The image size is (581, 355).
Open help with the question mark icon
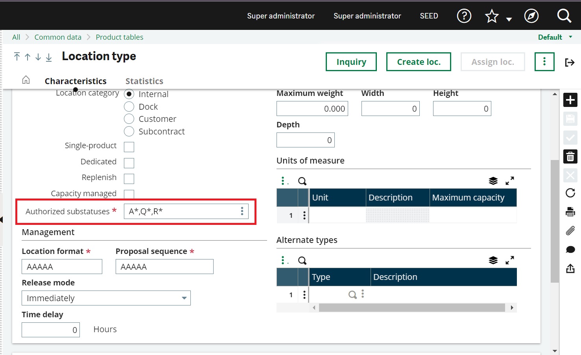click(464, 16)
